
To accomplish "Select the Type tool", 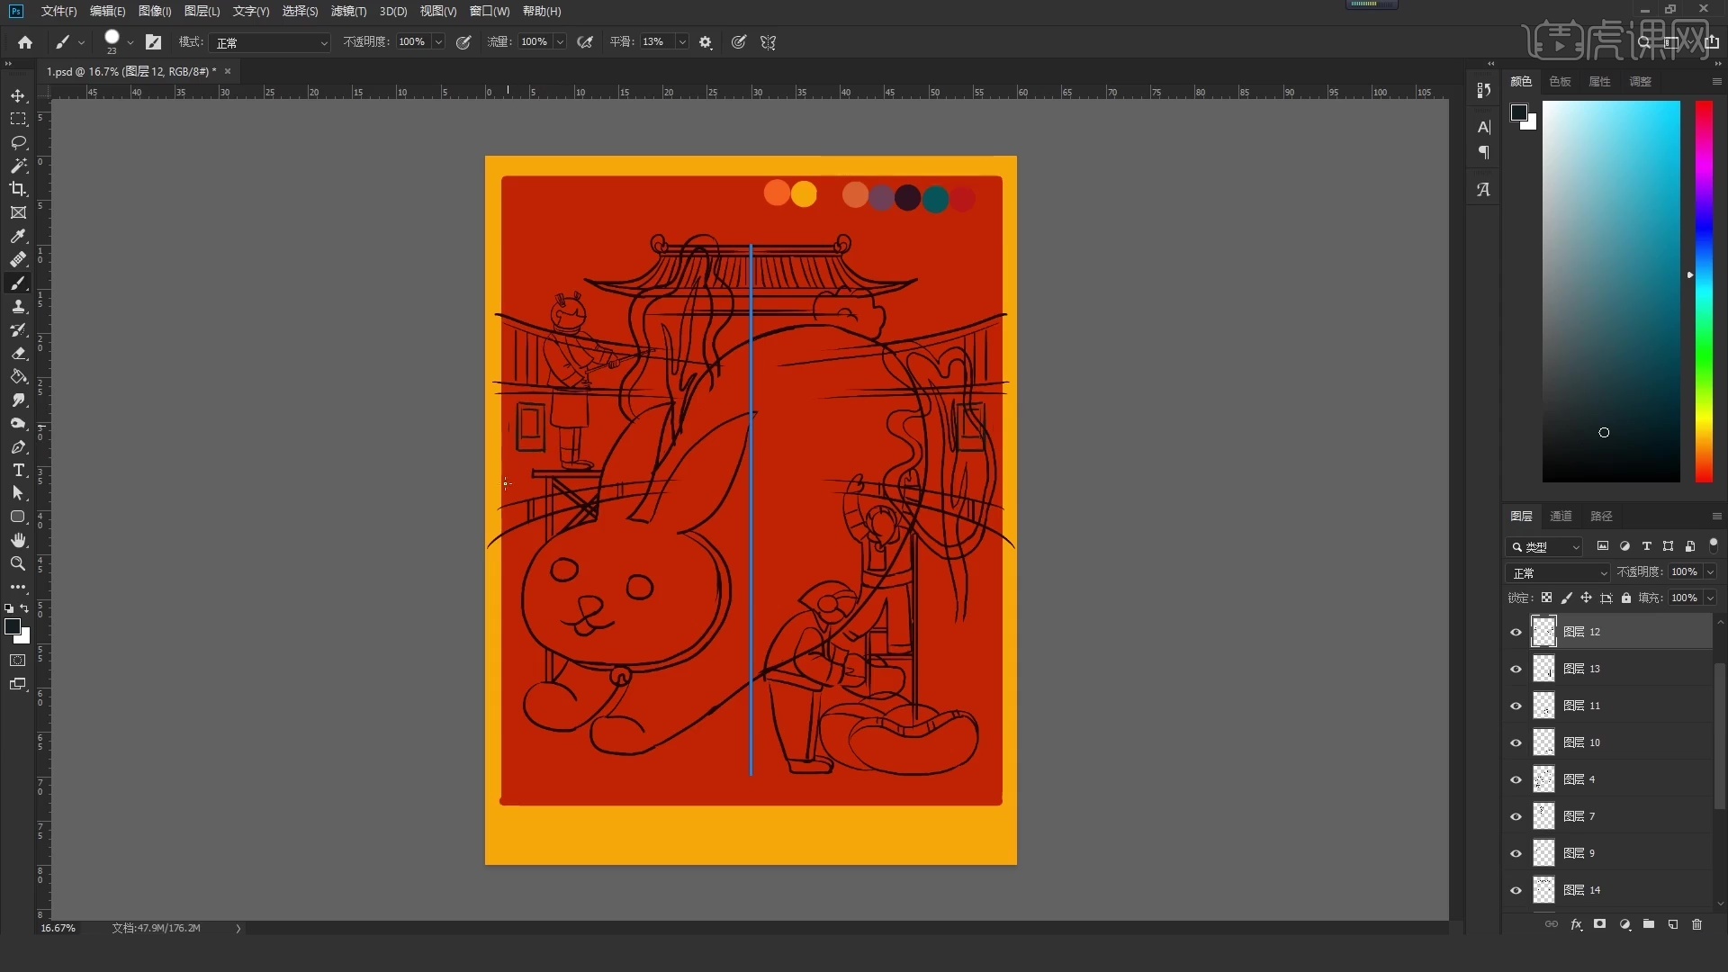I will pos(18,471).
